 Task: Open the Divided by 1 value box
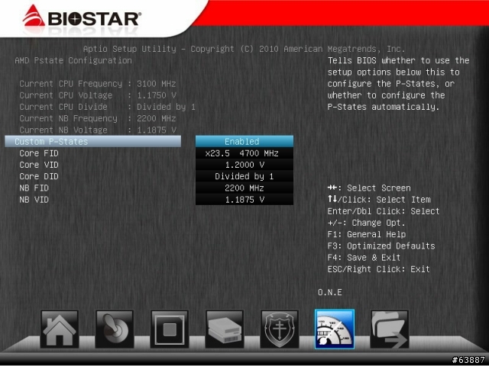[244, 176]
